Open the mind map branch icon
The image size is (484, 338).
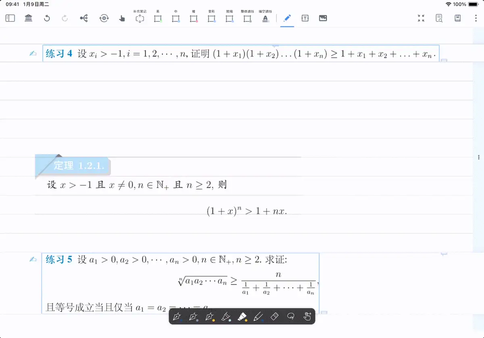coord(84,18)
